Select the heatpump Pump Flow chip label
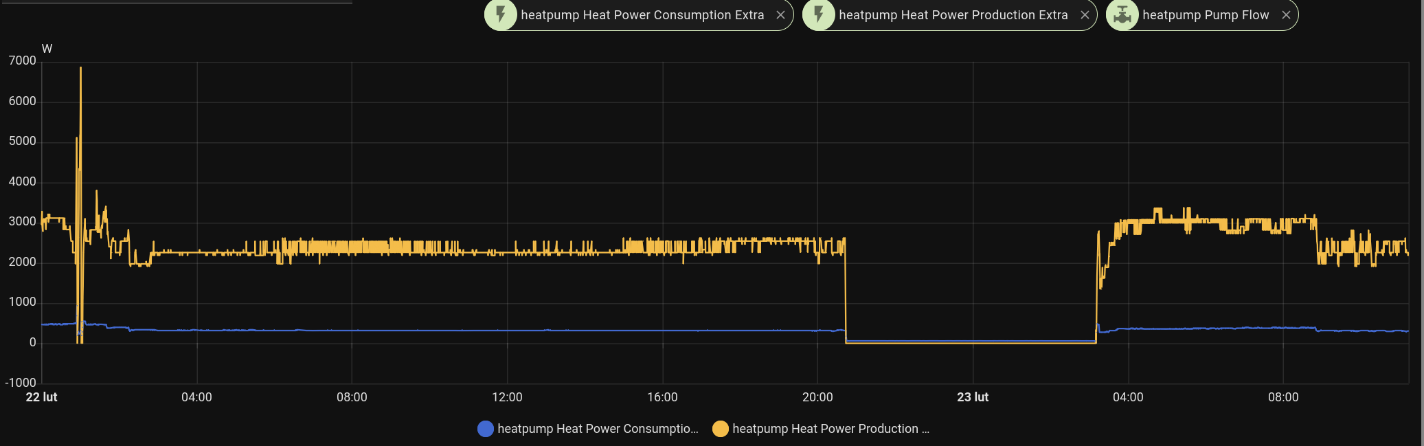1424x446 pixels. pyautogui.click(x=1206, y=15)
